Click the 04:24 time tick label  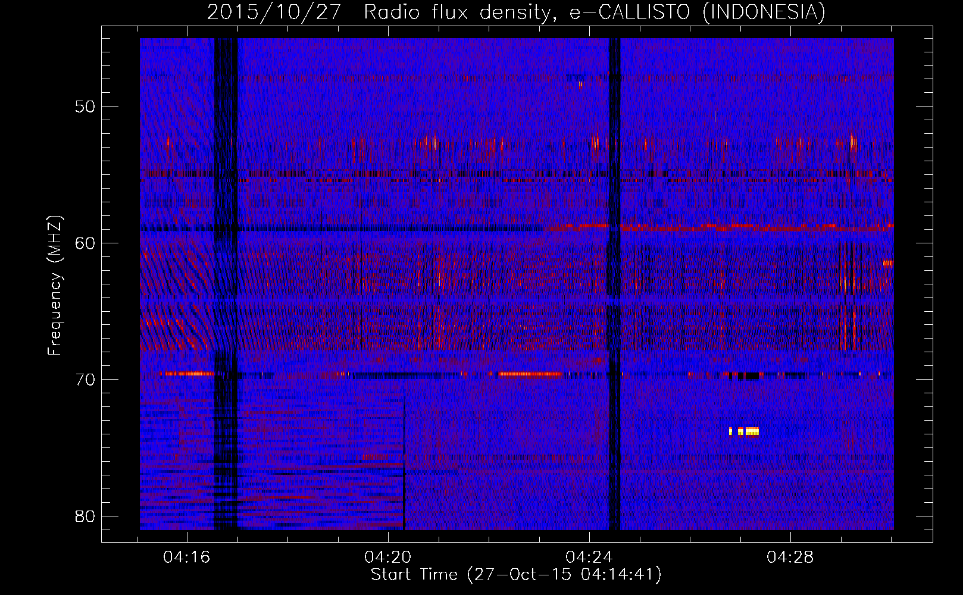[589, 557]
